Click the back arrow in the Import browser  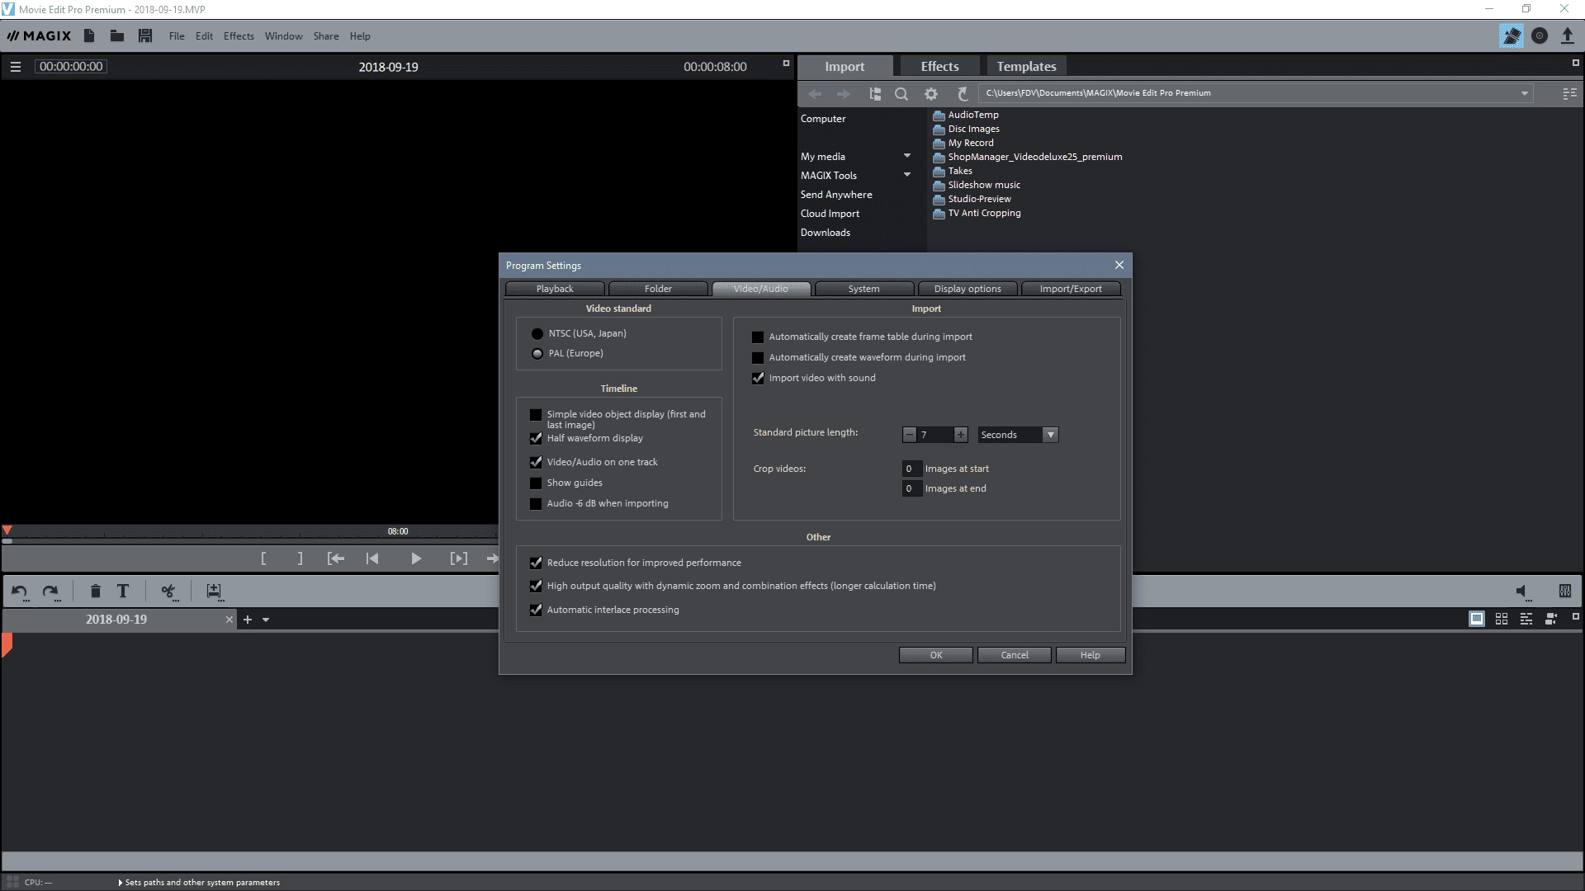click(815, 93)
